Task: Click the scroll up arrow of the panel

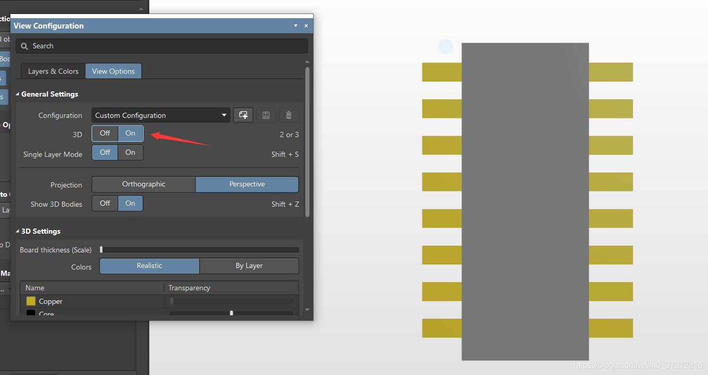Action: click(307, 62)
